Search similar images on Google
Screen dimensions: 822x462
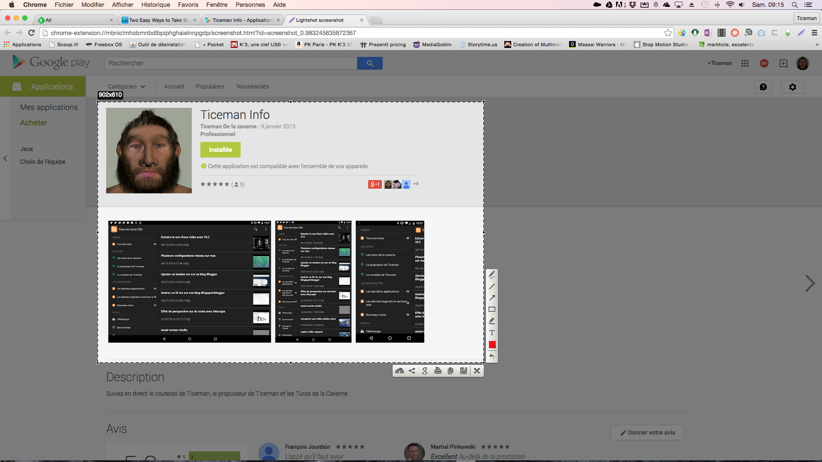(x=425, y=371)
